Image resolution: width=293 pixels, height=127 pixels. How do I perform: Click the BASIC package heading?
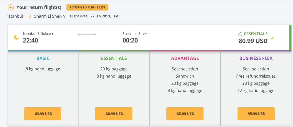(x=43, y=58)
